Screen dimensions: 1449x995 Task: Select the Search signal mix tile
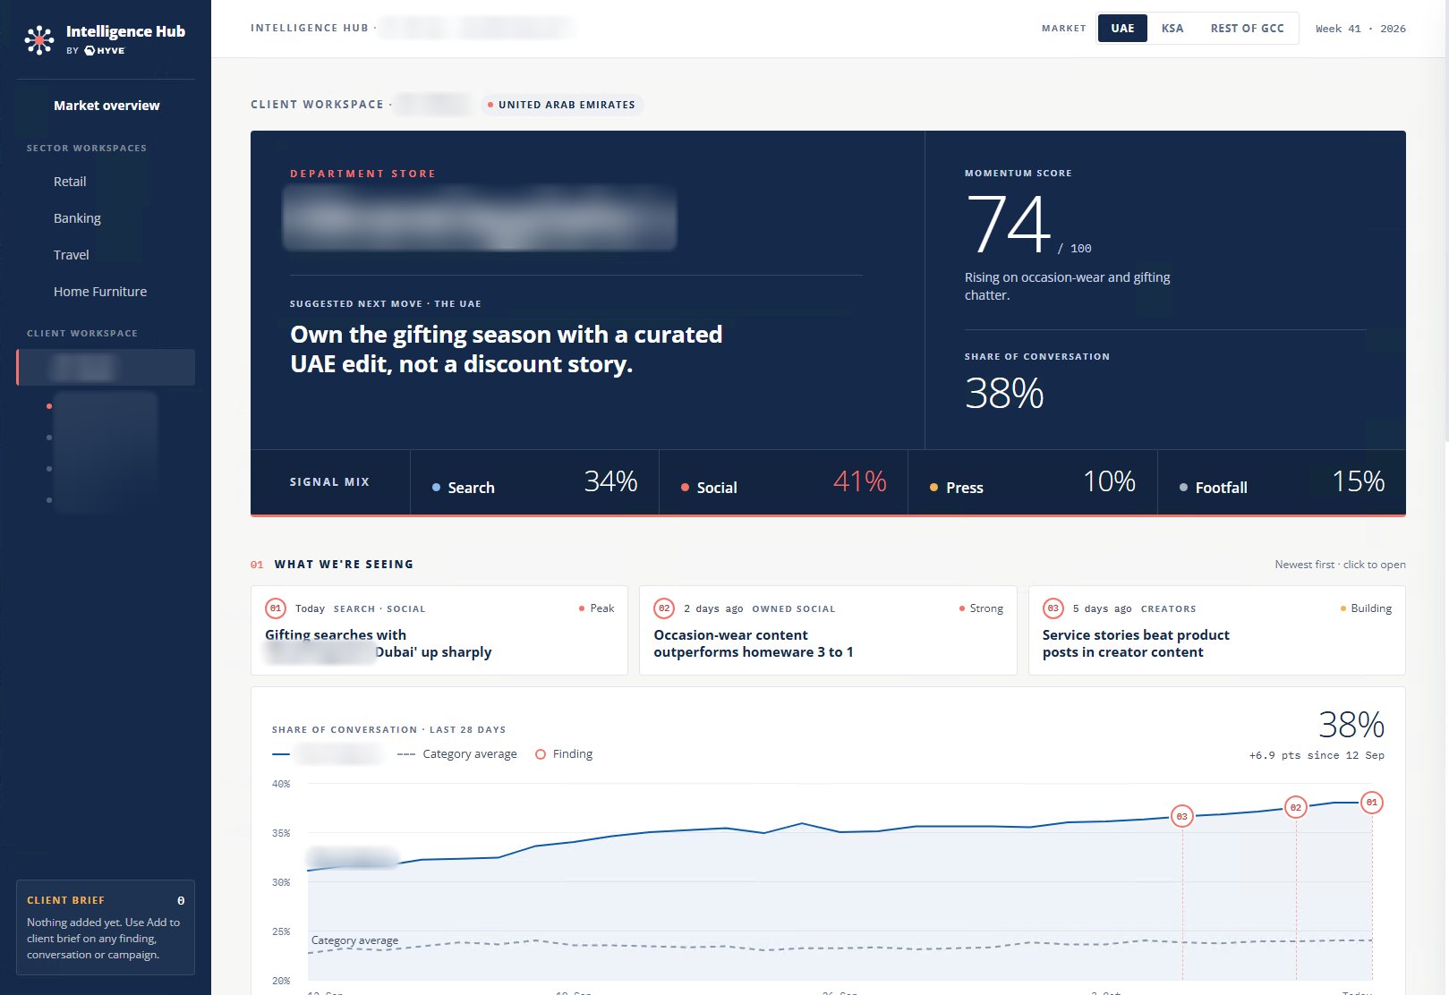[534, 482]
